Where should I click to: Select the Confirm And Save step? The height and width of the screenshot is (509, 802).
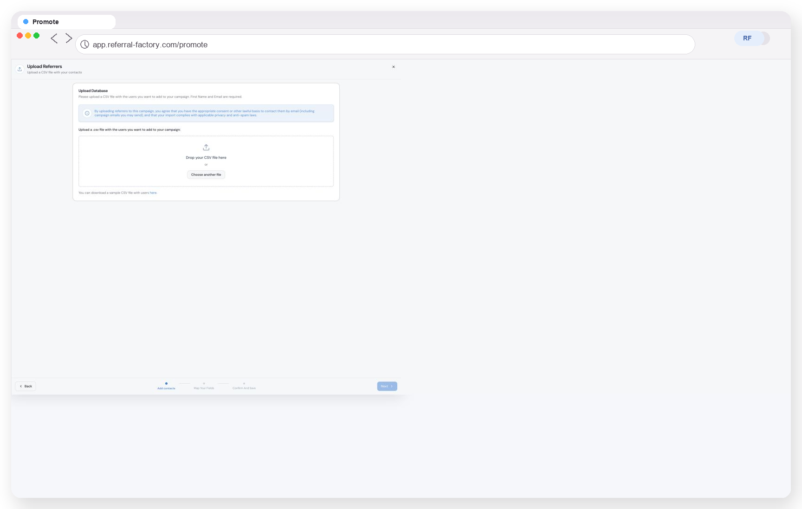(x=244, y=386)
